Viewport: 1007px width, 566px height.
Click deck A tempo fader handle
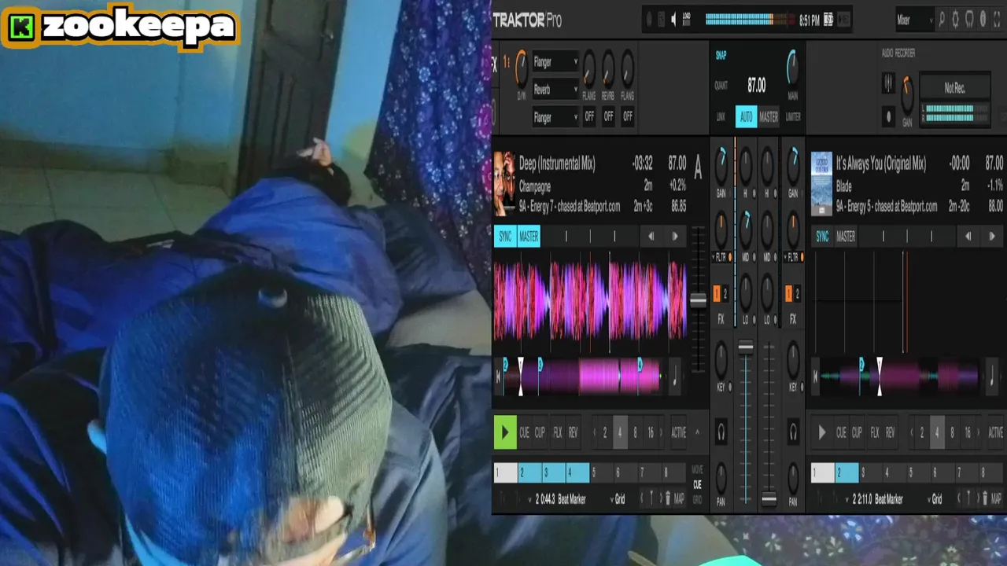pyautogui.click(x=698, y=300)
